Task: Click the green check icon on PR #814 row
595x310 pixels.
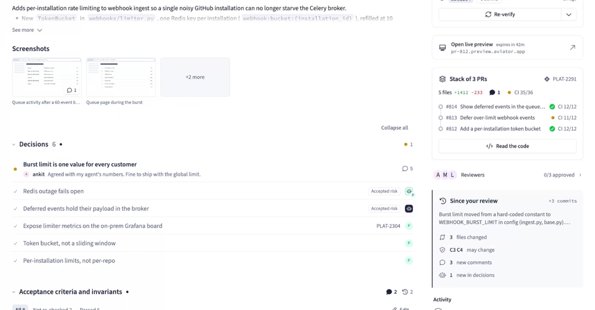Action: click(552, 106)
